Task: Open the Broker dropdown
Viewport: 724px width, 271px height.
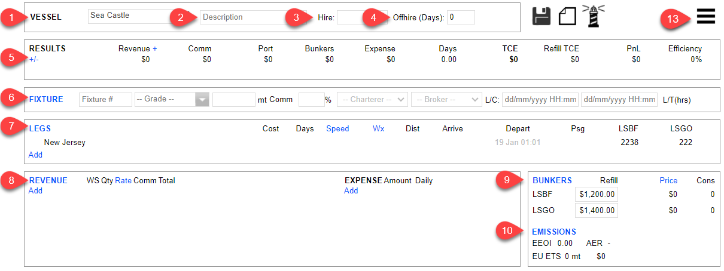Action: (446, 99)
